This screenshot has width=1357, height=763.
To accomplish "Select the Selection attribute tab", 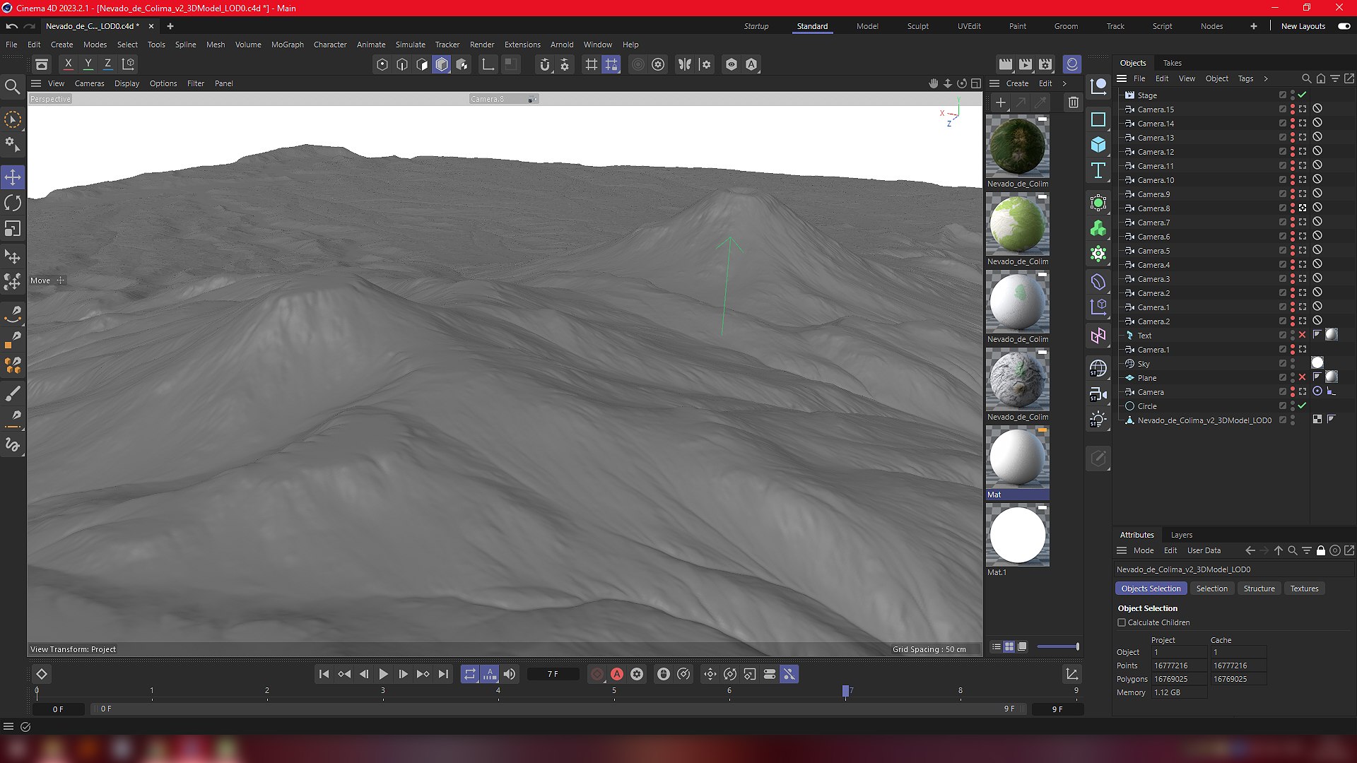I will [x=1212, y=588].
